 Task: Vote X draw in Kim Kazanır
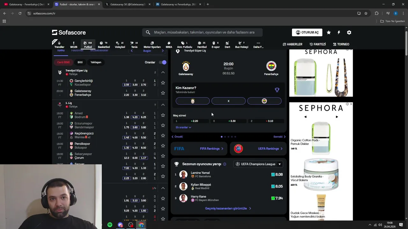click(x=229, y=101)
